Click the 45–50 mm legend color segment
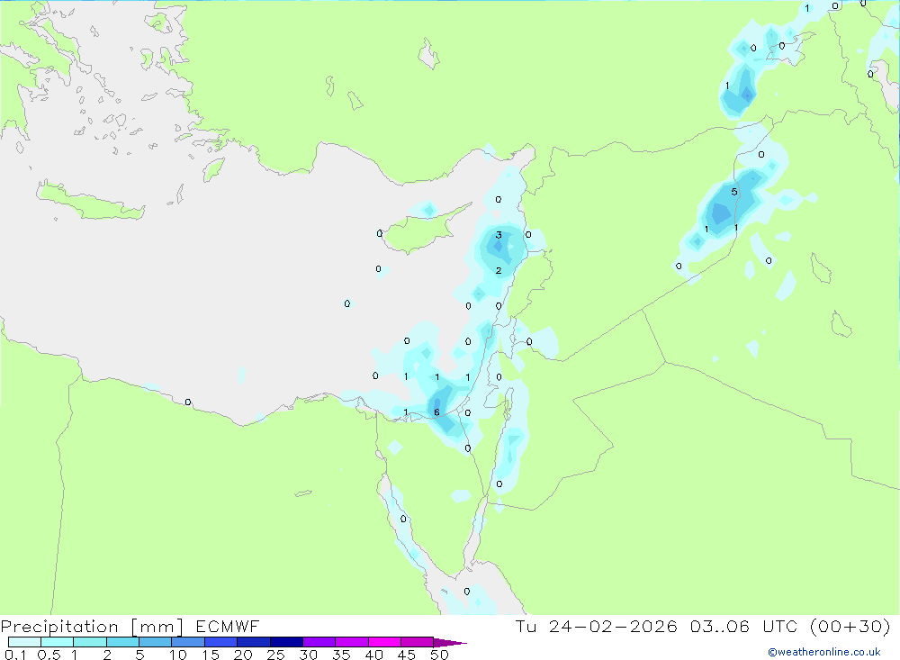The width and height of the screenshot is (900, 660). click(418, 642)
